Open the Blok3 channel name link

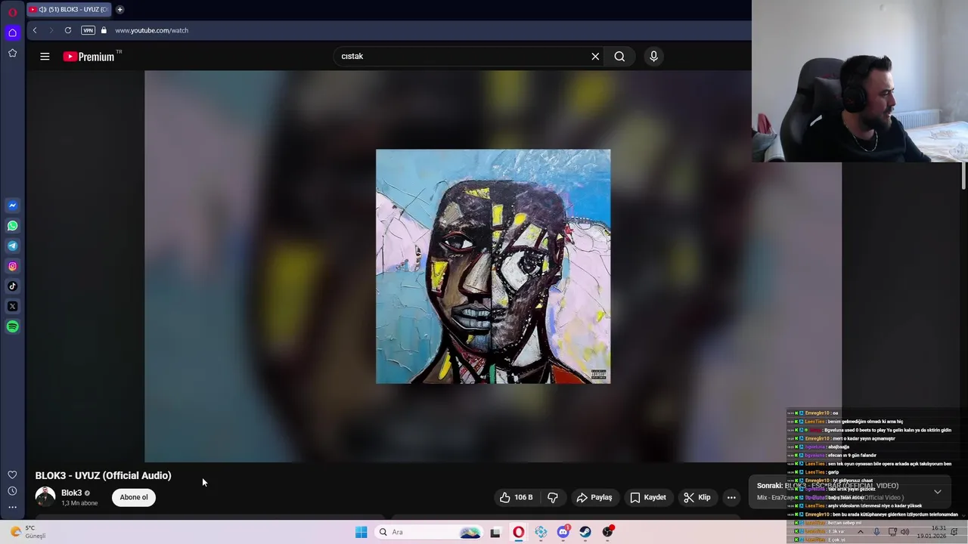point(71,493)
